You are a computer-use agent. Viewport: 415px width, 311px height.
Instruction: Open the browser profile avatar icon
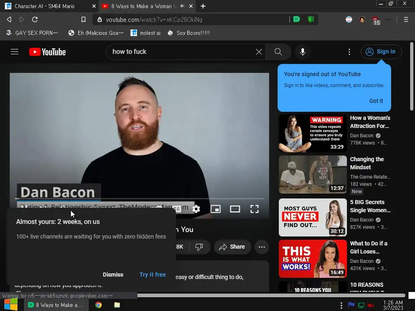point(362,19)
